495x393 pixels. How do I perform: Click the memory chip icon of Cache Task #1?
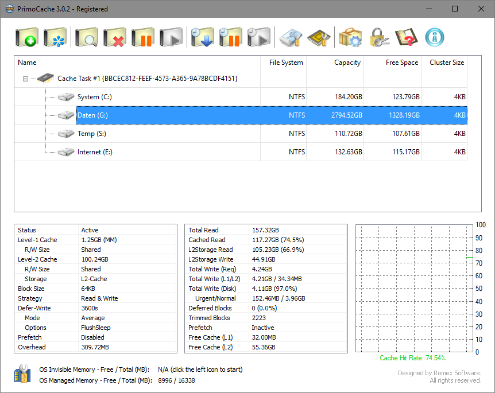45,78
